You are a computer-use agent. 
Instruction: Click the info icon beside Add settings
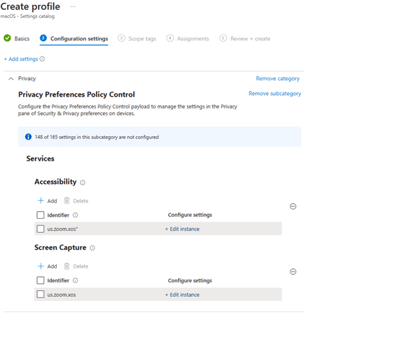pos(42,59)
